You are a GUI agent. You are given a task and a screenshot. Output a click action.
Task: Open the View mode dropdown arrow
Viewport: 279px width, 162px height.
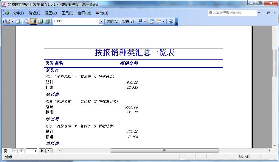pyautogui.click(x=13, y=21)
